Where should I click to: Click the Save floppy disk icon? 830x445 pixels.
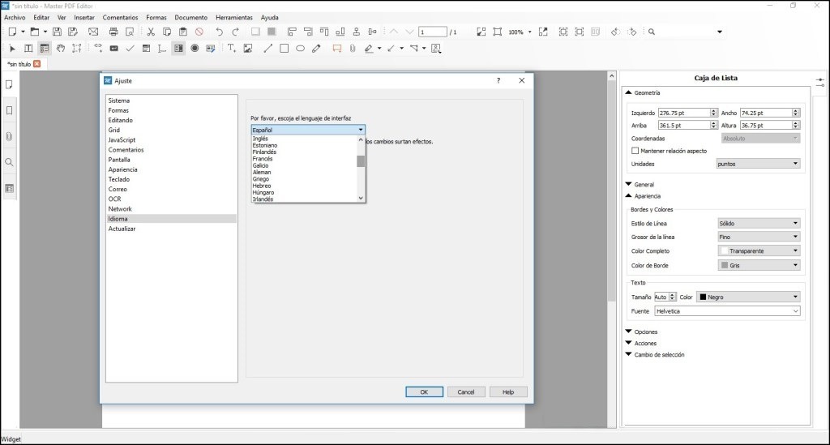coord(57,32)
